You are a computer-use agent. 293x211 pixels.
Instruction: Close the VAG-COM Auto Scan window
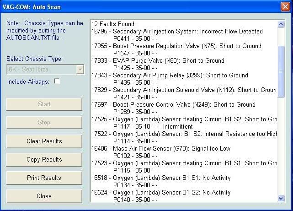tap(284, 6)
